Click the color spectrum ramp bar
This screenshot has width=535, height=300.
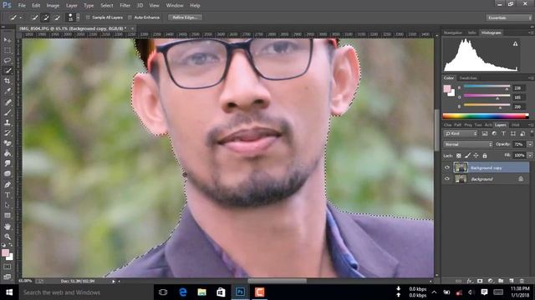(485, 116)
